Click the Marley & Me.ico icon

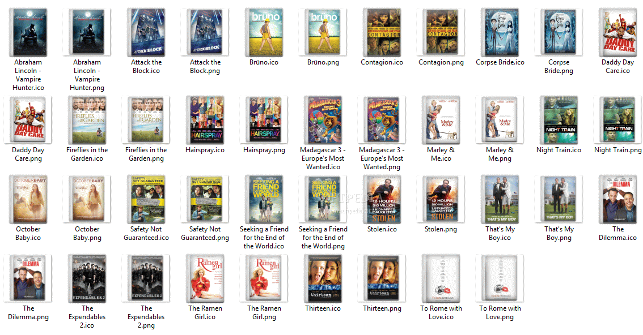pyautogui.click(x=441, y=120)
